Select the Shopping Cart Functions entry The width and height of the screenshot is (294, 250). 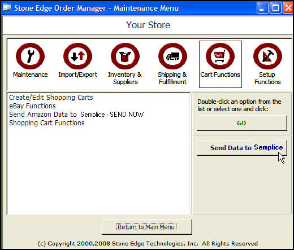coord(47,123)
